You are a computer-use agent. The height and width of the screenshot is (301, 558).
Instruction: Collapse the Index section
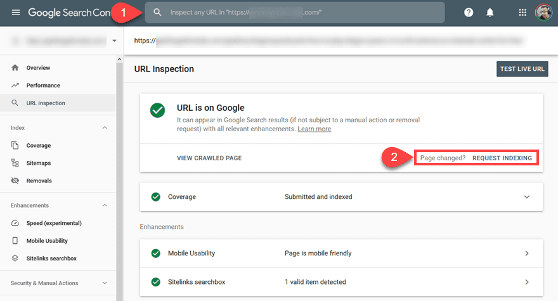pyautogui.click(x=105, y=128)
